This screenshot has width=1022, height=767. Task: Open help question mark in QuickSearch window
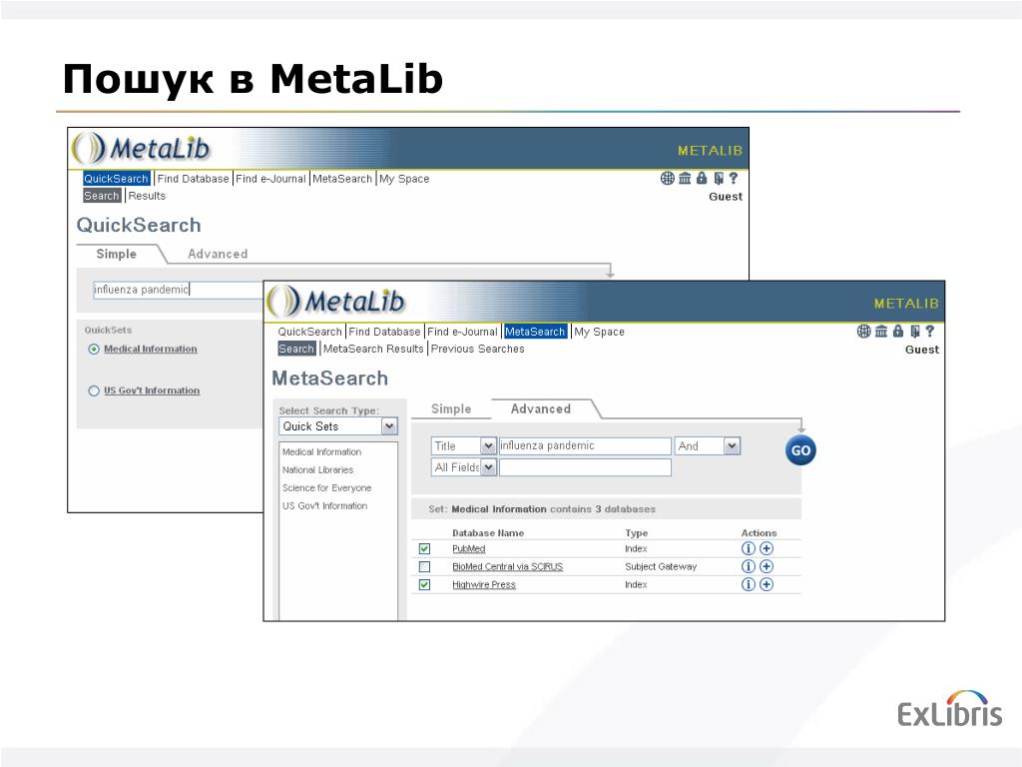pyautogui.click(x=734, y=178)
